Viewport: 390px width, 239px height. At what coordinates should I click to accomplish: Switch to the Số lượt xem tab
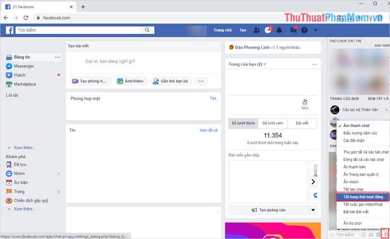tap(273, 123)
